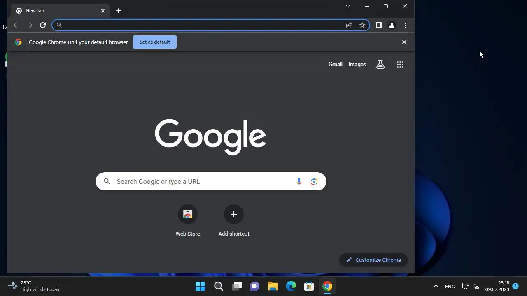
Task: Open Microsoft Store from the taskbar
Action: [309, 287]
